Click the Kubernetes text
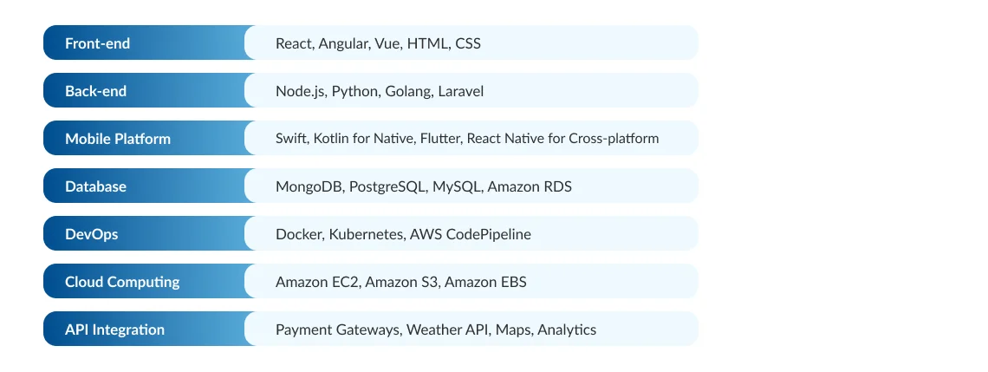The image size is (988, 372). pyautogui.click(x=365, y=234)
